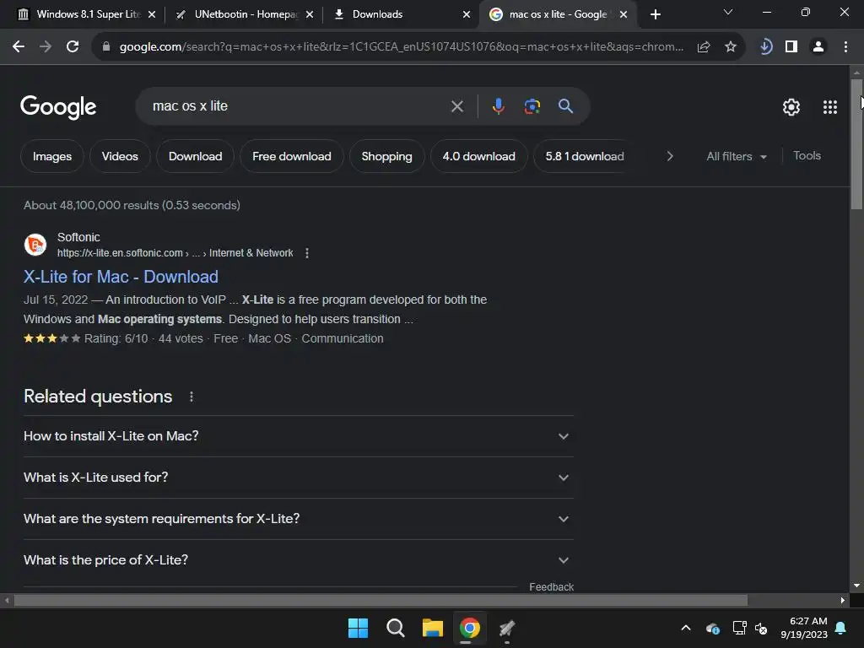This screenshot has width=864, height=648.
Task: Click the Feedback link
Action: click(551, 587)
